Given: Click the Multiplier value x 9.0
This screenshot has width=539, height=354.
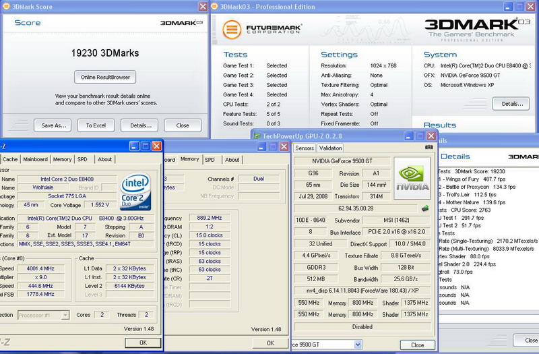Looking at the screenshot, I should pos(40,277).
